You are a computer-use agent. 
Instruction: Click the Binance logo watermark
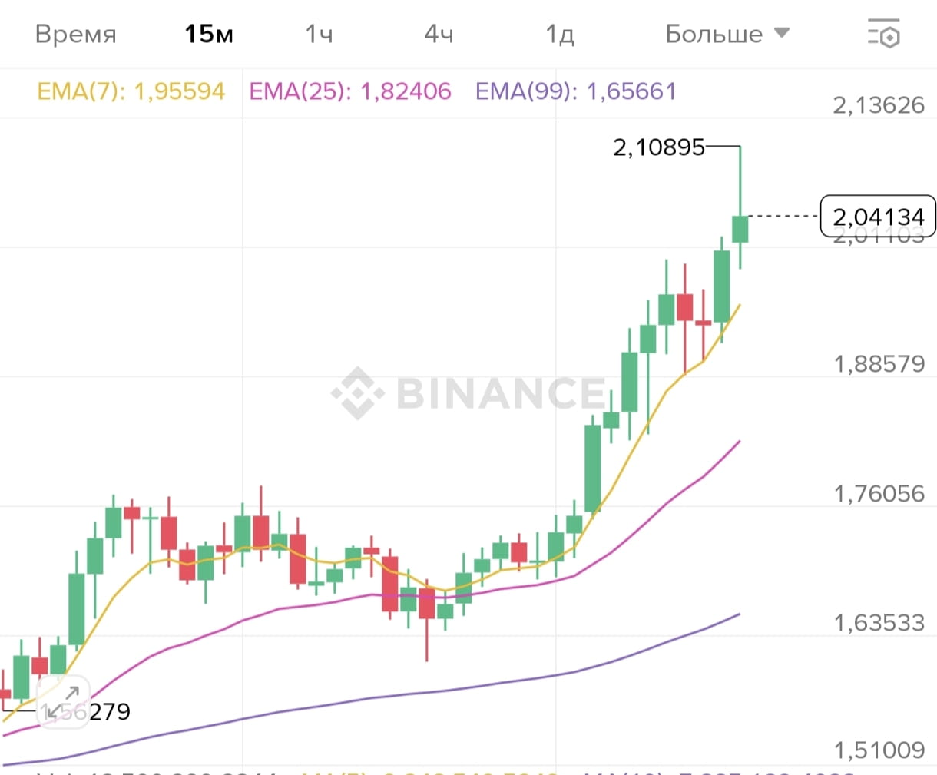point(468,392)
